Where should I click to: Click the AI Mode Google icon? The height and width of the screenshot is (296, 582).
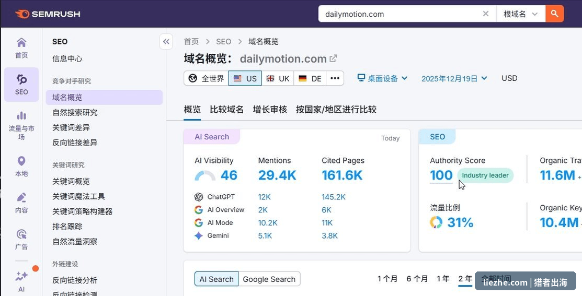click(199, 222)
